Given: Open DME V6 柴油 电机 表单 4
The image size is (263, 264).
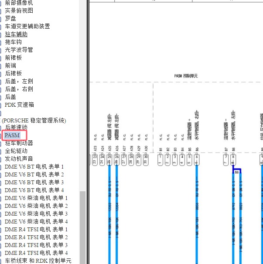Looking at the screenshot, I should pos(36,222).
